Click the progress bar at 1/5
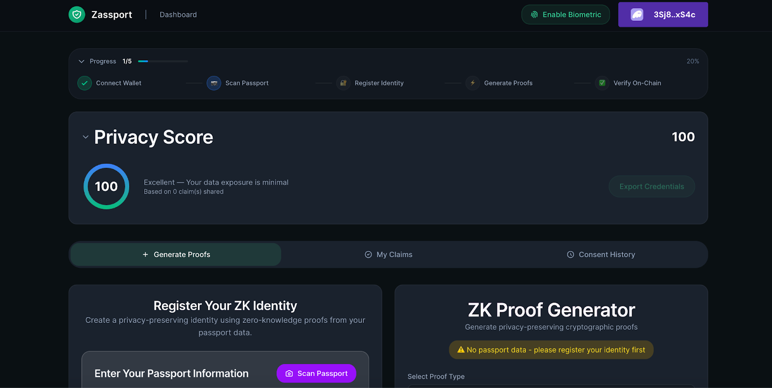The height and width of the screenshot is (388, 772). pyautogui.click(x=163, y=61)
